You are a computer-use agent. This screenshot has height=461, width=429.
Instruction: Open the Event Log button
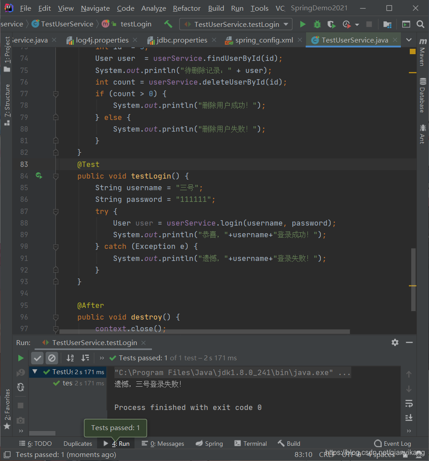[x=393, y=444]
